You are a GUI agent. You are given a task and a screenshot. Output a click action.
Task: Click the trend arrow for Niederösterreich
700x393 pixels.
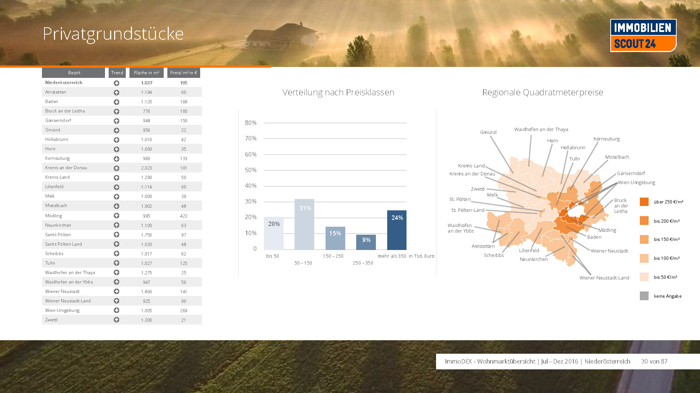(116, 83)
